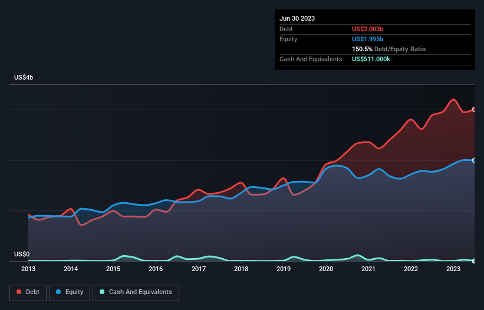Click the US$0 y-axis label
This screenshot has height=310, width=484.
22,254
